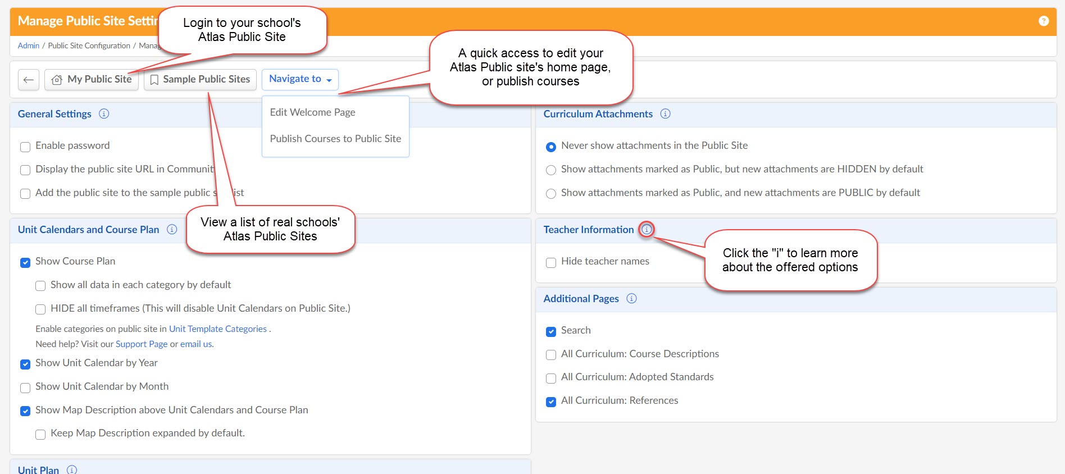Check Keep Map Description expanded by default
The image size is (1065, 474).
point(40,434)
